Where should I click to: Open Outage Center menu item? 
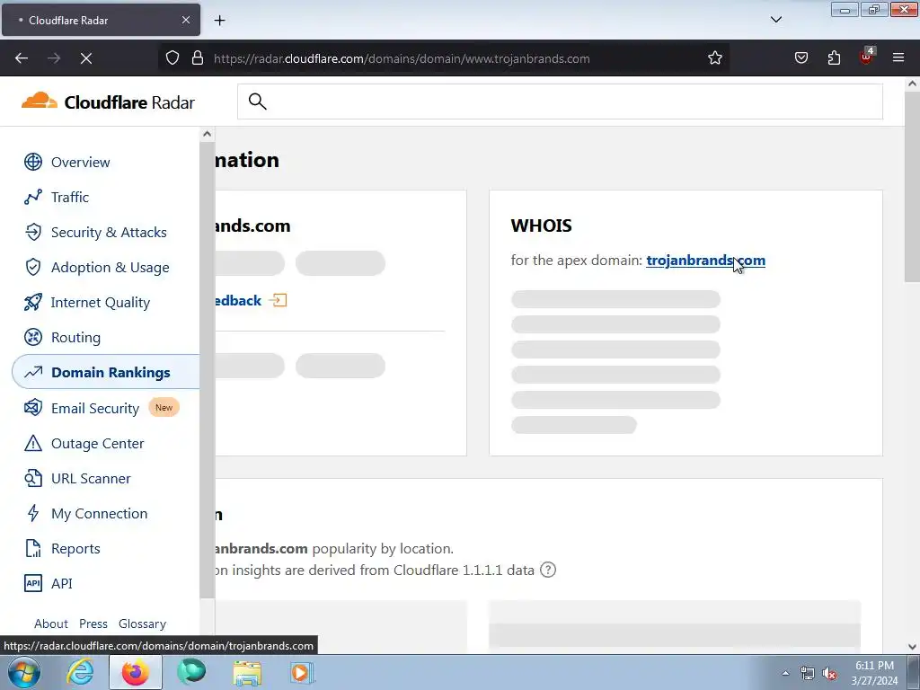coord(97,443)
